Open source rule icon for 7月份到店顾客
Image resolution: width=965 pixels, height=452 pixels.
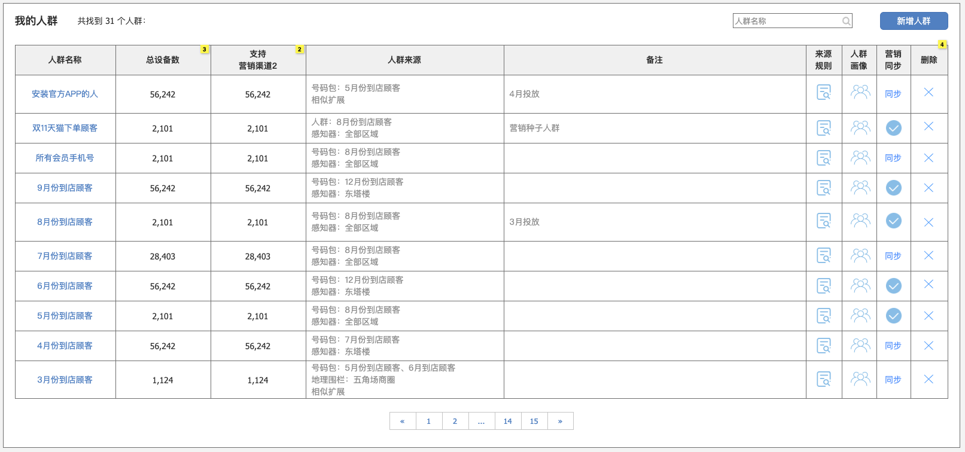(824, 255)
